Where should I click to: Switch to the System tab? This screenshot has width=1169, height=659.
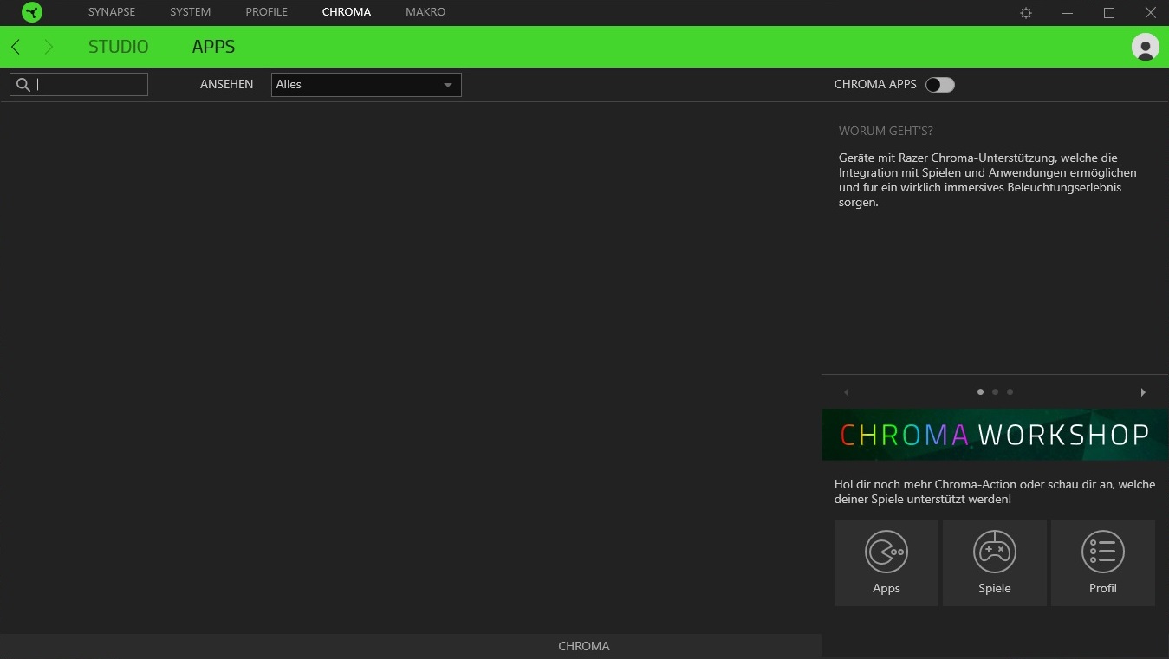coord(191,12)
